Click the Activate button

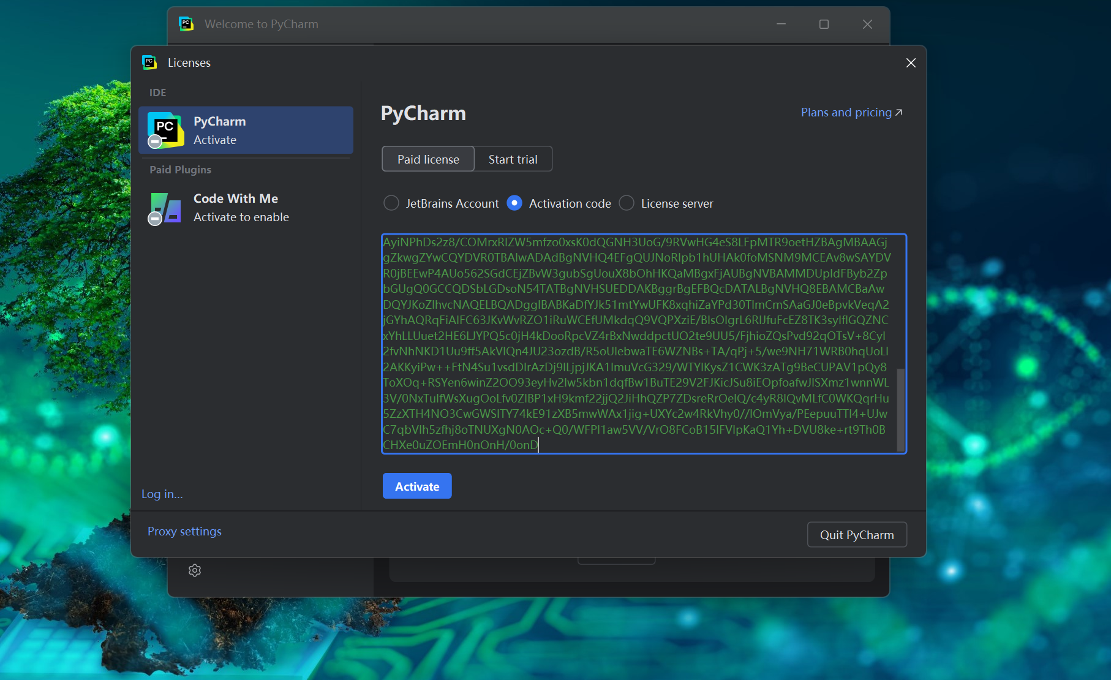point(417,486)
